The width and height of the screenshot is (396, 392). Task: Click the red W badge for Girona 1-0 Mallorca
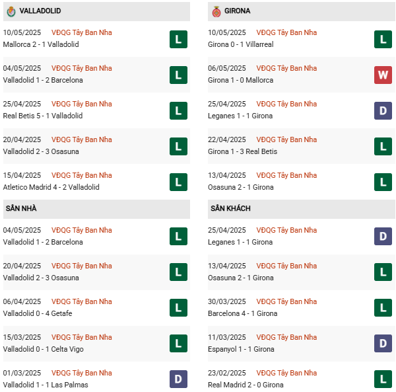tap(383, 75)
